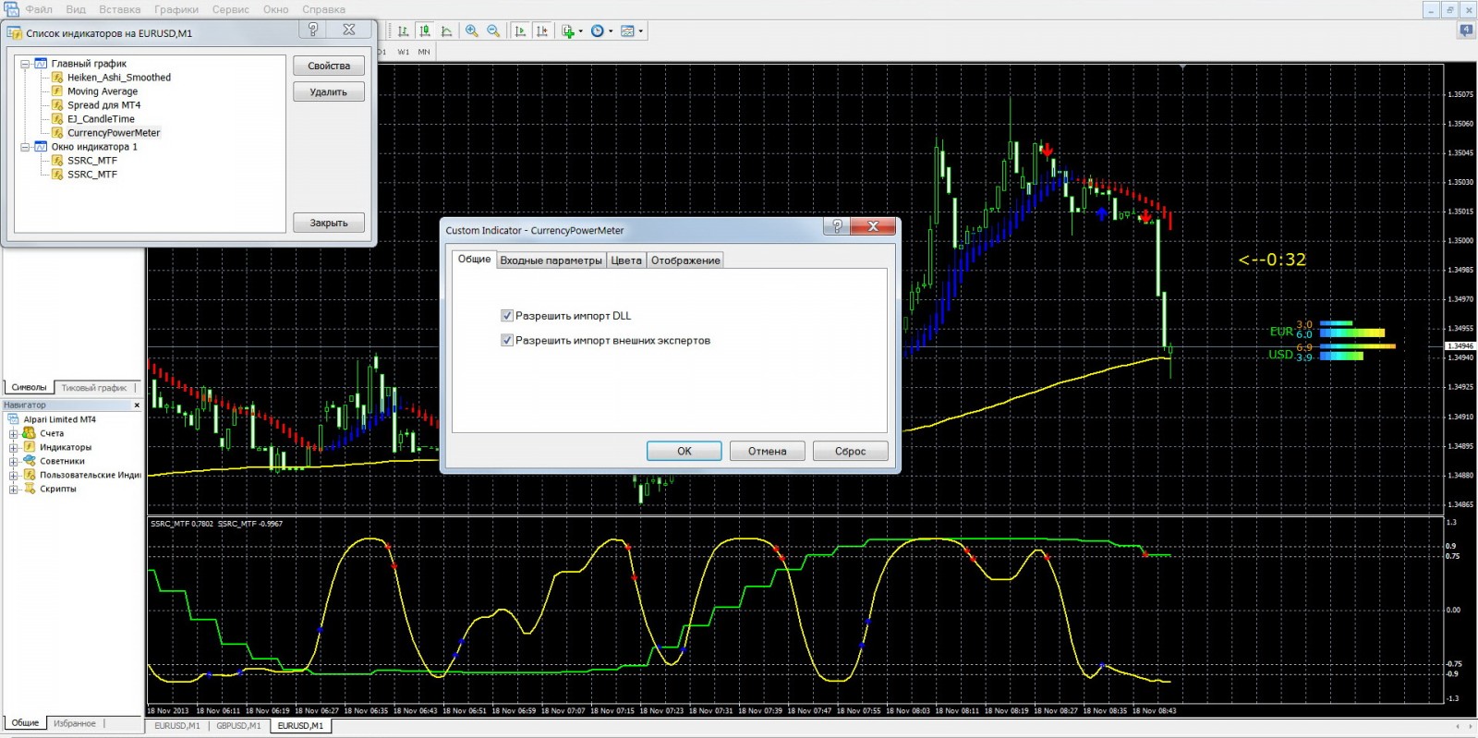Open the periodicity clock dropdown arrow
Image resolution: width=1478 pixels, height=738 pixels.
[611, 30]
